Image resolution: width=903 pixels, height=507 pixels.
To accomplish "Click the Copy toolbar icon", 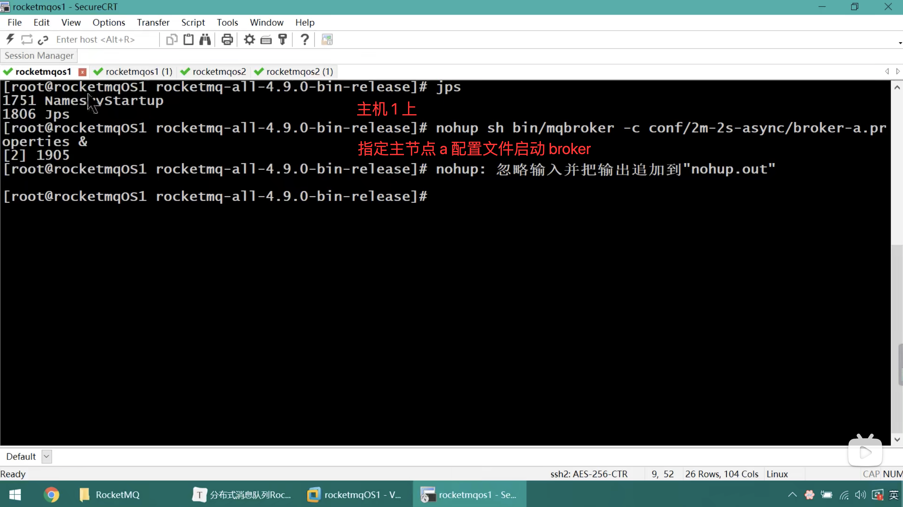I will click(x=171, y=40).
